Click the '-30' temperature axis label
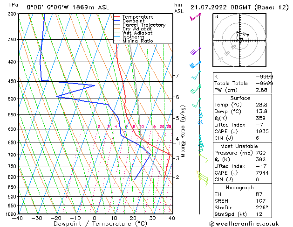Image resolution: width=293 pixels, height=227 pixels. pos(37,218)
